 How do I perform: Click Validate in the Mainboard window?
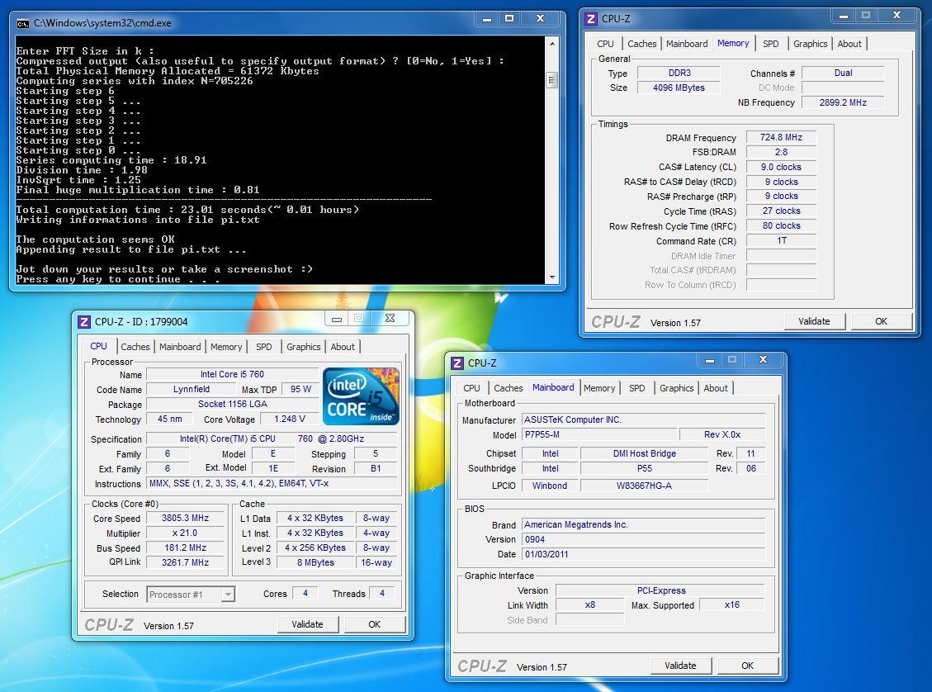click(x=680, y=666)
